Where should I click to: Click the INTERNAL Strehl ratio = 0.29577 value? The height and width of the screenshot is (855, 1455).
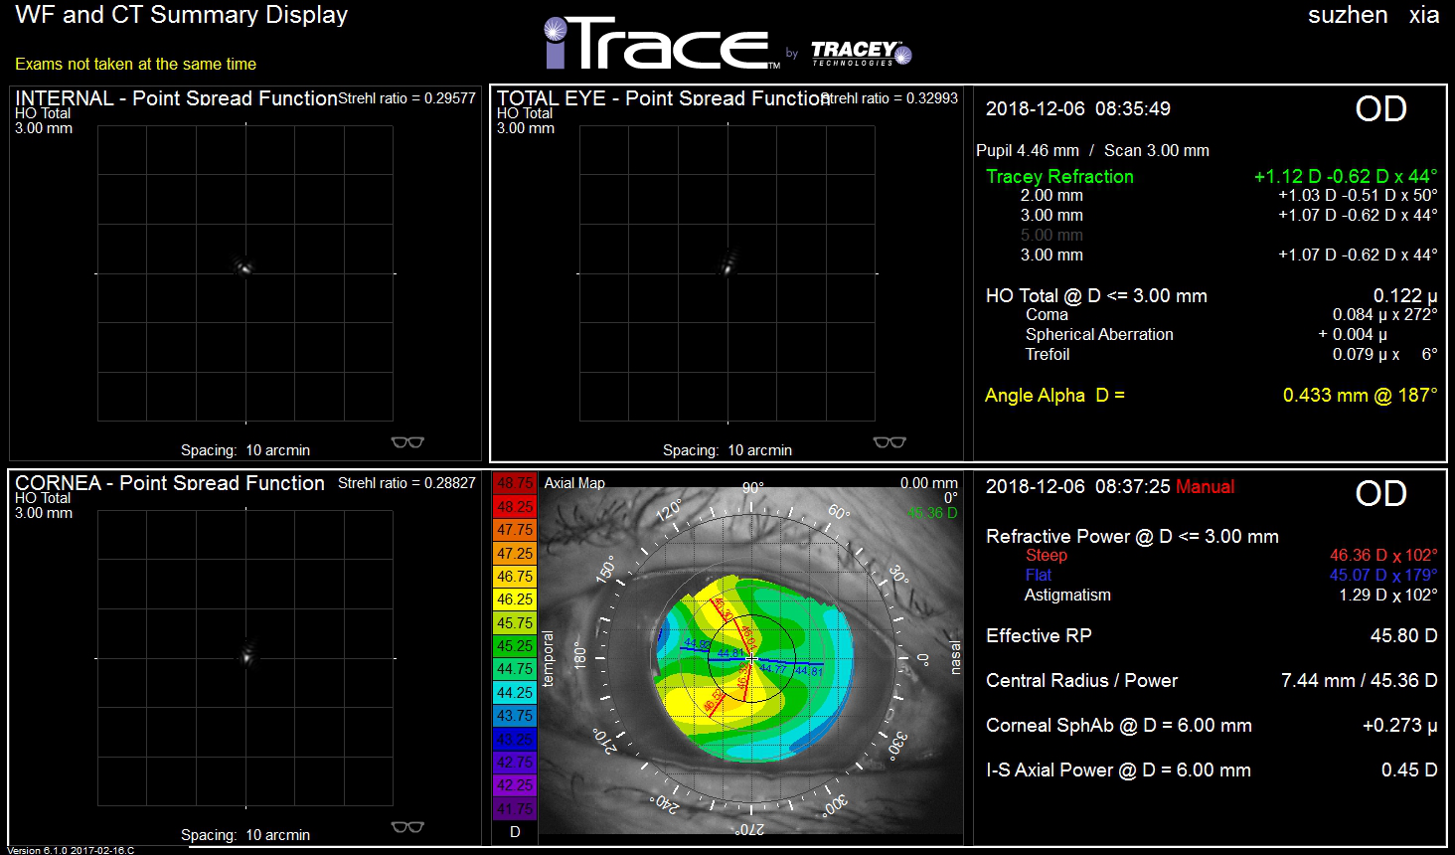tap(407, 98)
